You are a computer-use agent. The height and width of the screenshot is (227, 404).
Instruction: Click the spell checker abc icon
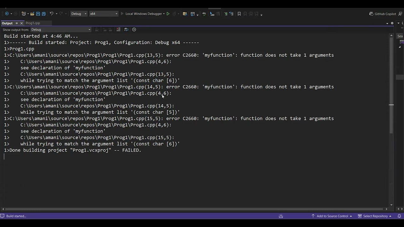tap(204, 14)
